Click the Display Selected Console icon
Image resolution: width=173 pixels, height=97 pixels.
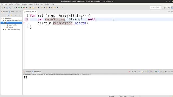click(159, 72)
